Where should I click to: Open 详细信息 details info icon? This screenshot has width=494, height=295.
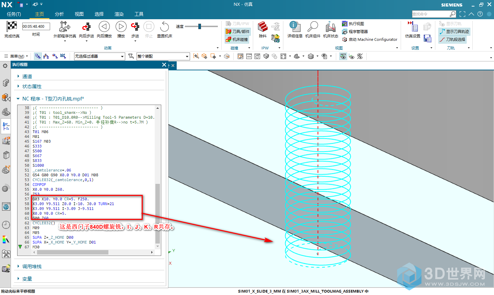pyautogui.click(x=295, y=26)
